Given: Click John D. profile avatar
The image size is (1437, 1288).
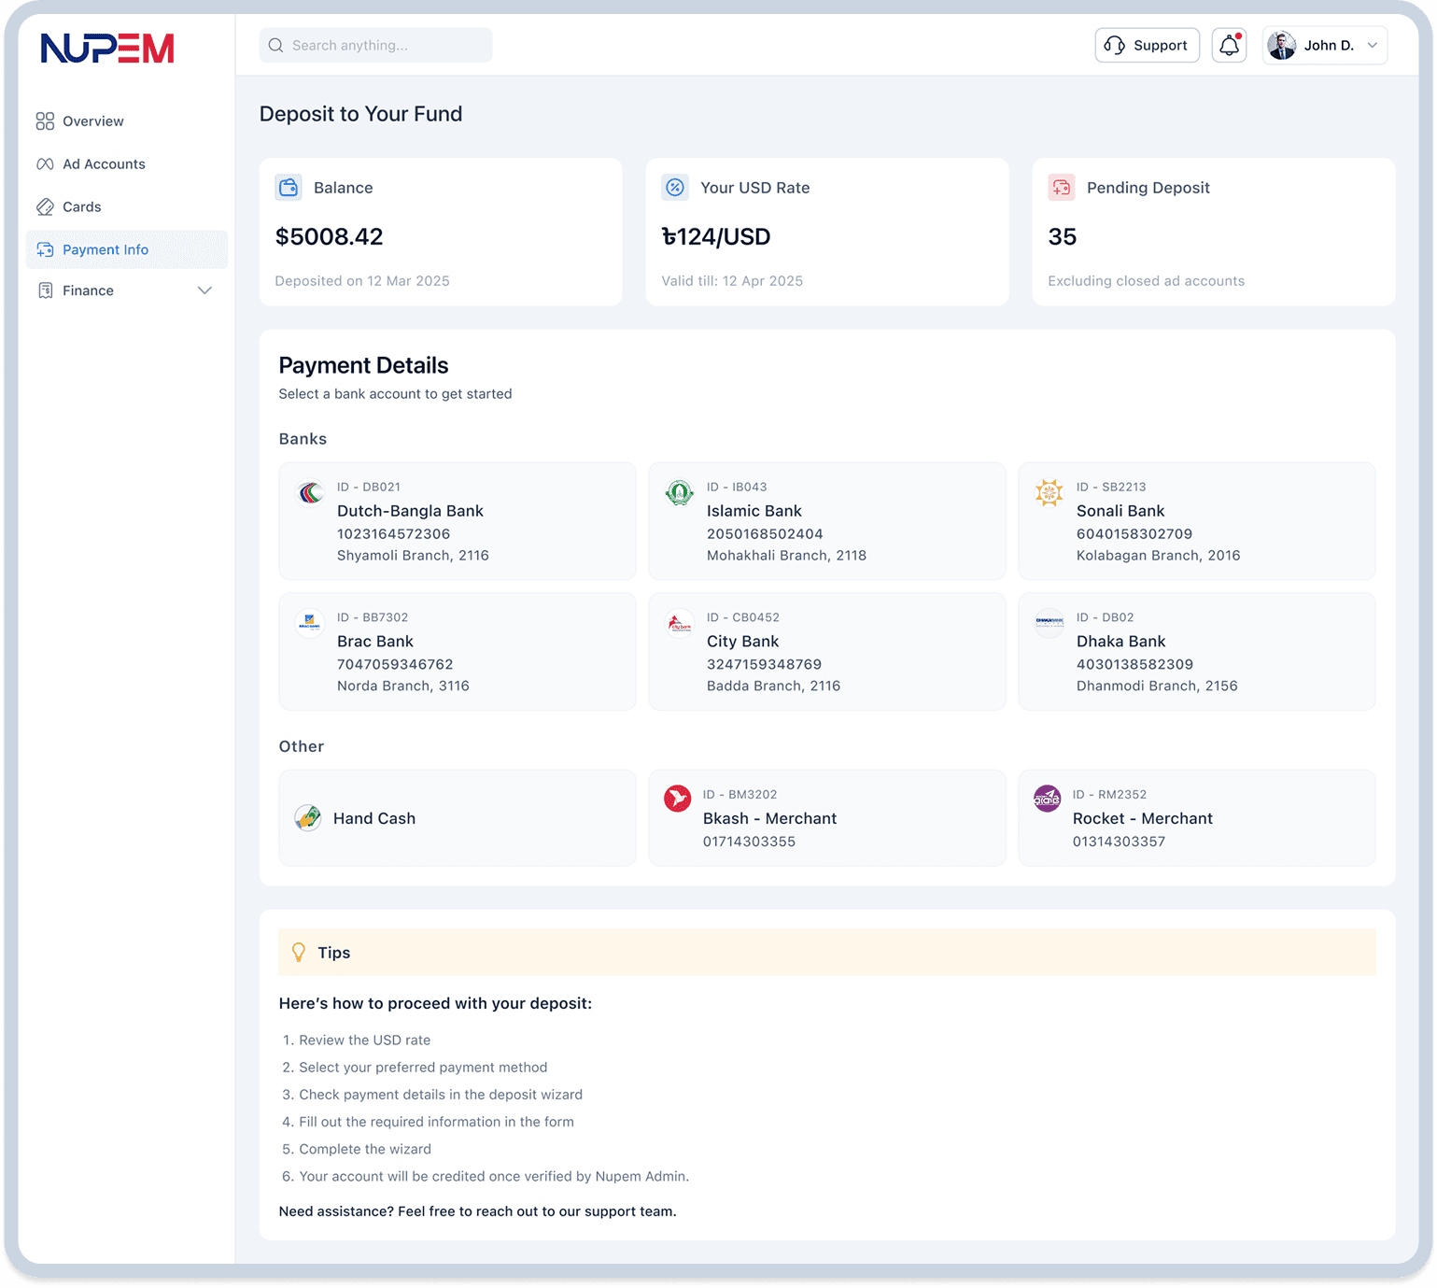Looking at the screenshot, I should point(1282,45).
